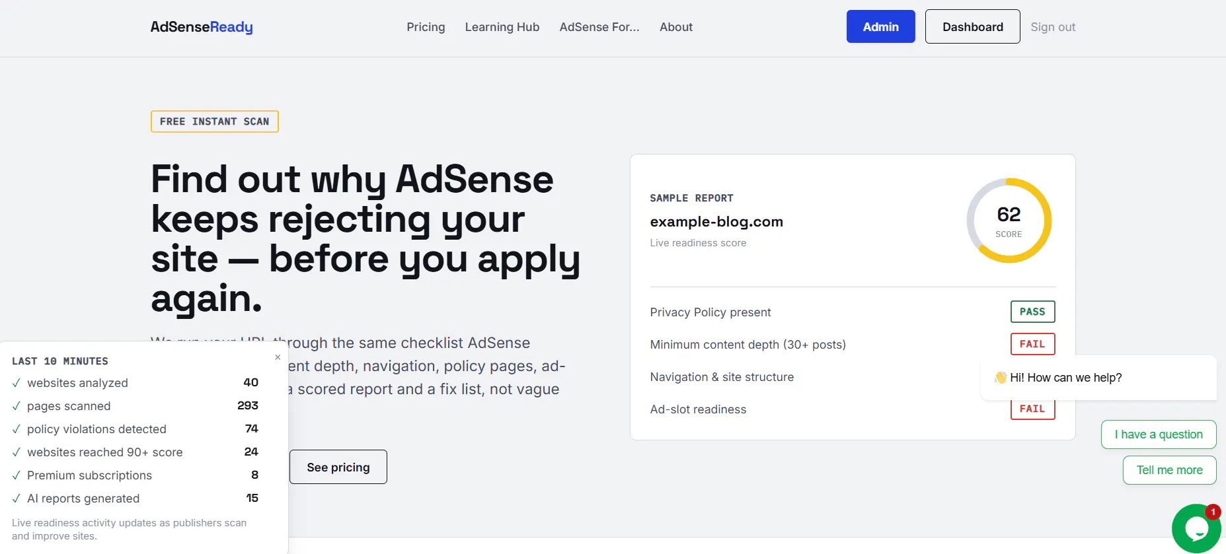1226x554 pixels.
Task: Click the checkmark beside 'pages scanned'
Action: 17,406
